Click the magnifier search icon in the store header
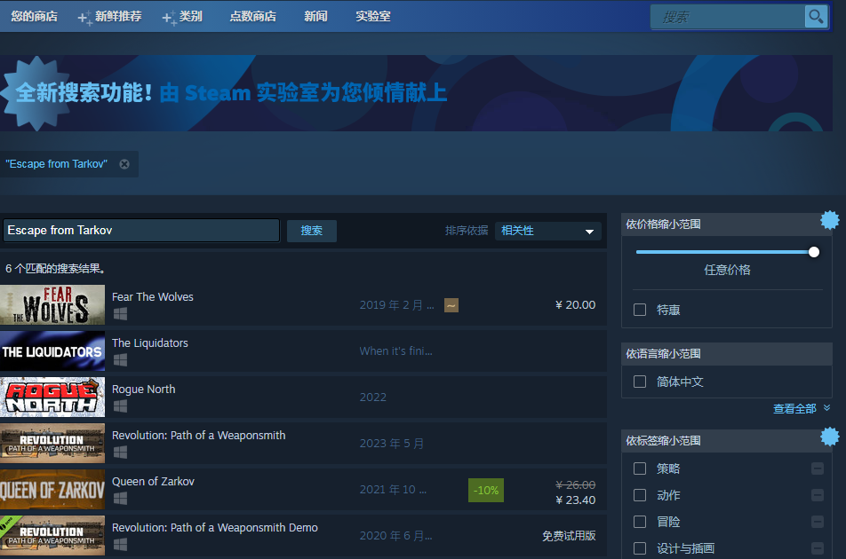This screenshot has height=559, width=846. 816,17
